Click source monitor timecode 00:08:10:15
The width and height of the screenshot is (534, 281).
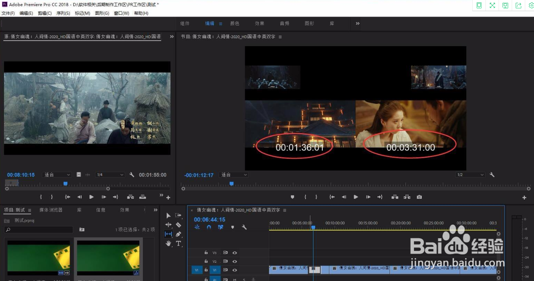21,175
